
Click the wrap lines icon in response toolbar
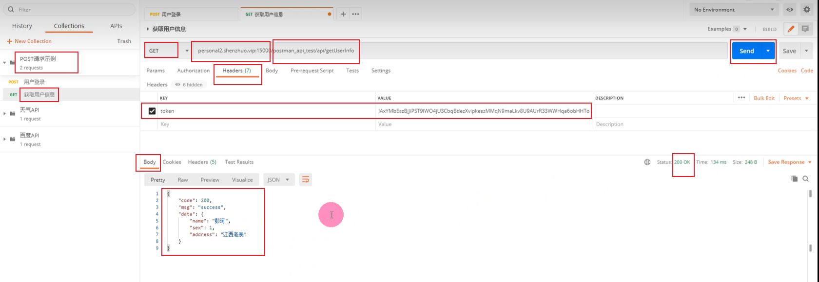[306, 180]
